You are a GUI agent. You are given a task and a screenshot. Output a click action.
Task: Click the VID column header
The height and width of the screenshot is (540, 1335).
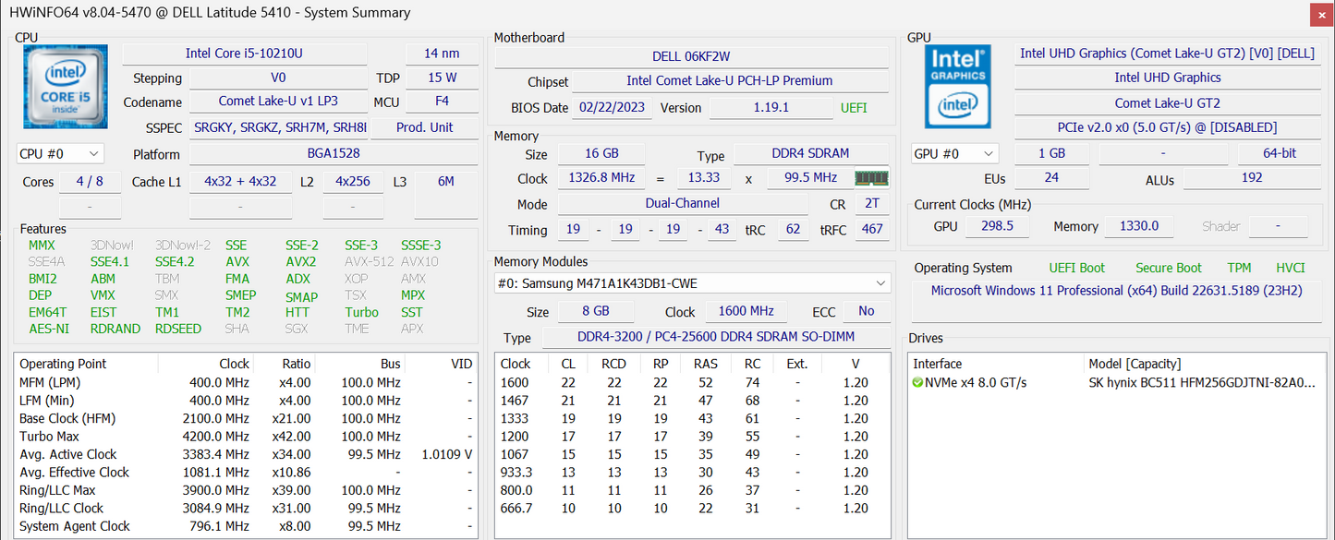click(442, 364)
